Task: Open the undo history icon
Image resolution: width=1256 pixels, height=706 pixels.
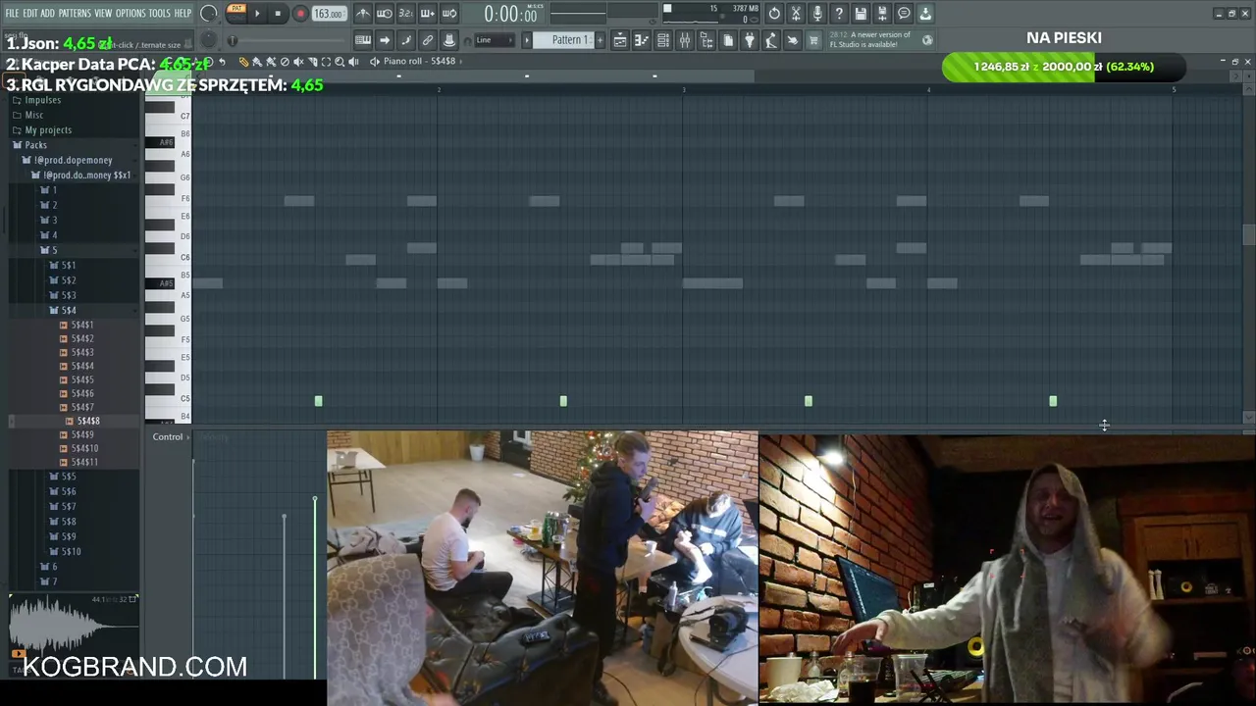Action: [x=774, y=14]
